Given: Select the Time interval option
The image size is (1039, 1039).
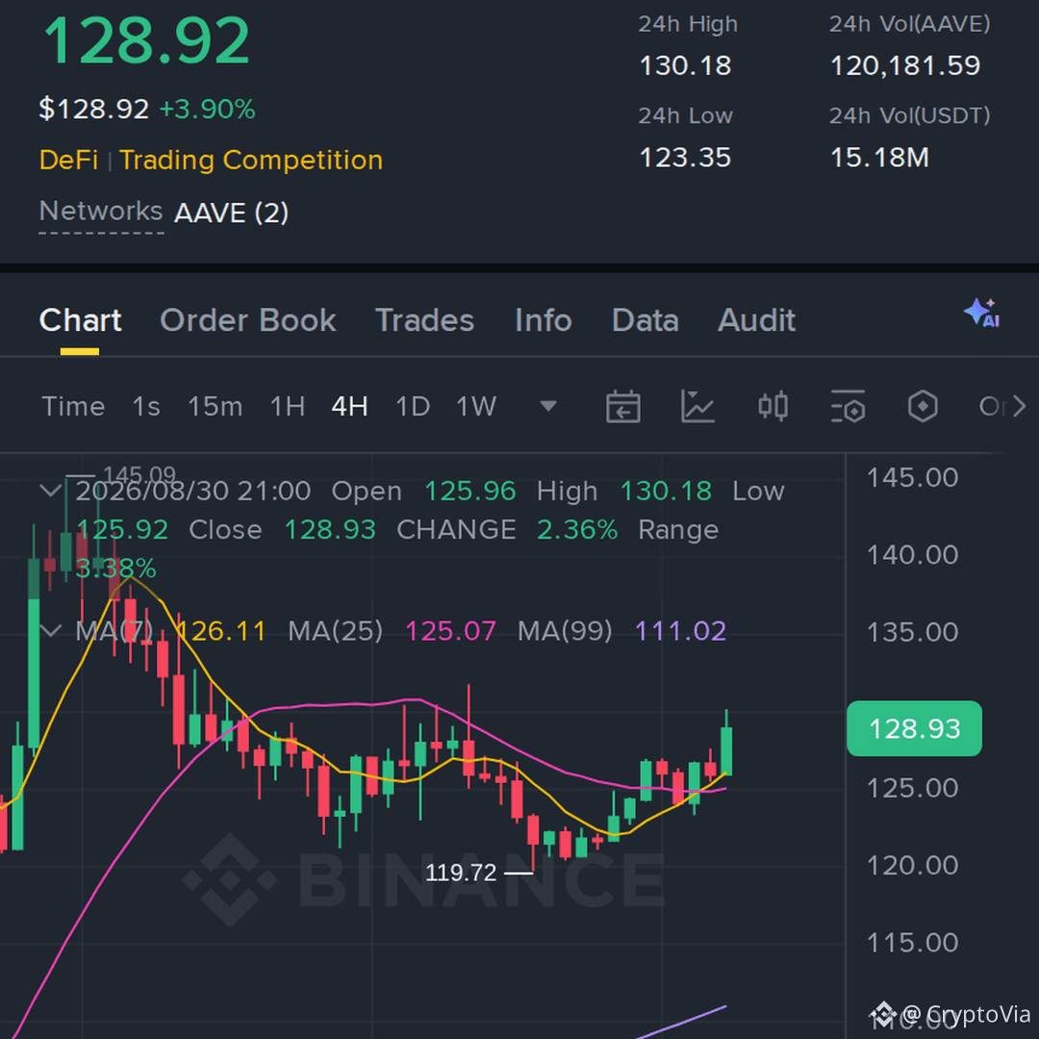Looking at the screenshot, I should click(73, 406).
